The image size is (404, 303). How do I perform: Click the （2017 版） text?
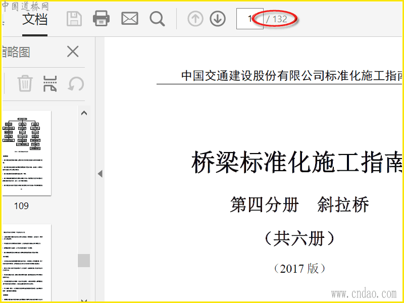point(299,269)
